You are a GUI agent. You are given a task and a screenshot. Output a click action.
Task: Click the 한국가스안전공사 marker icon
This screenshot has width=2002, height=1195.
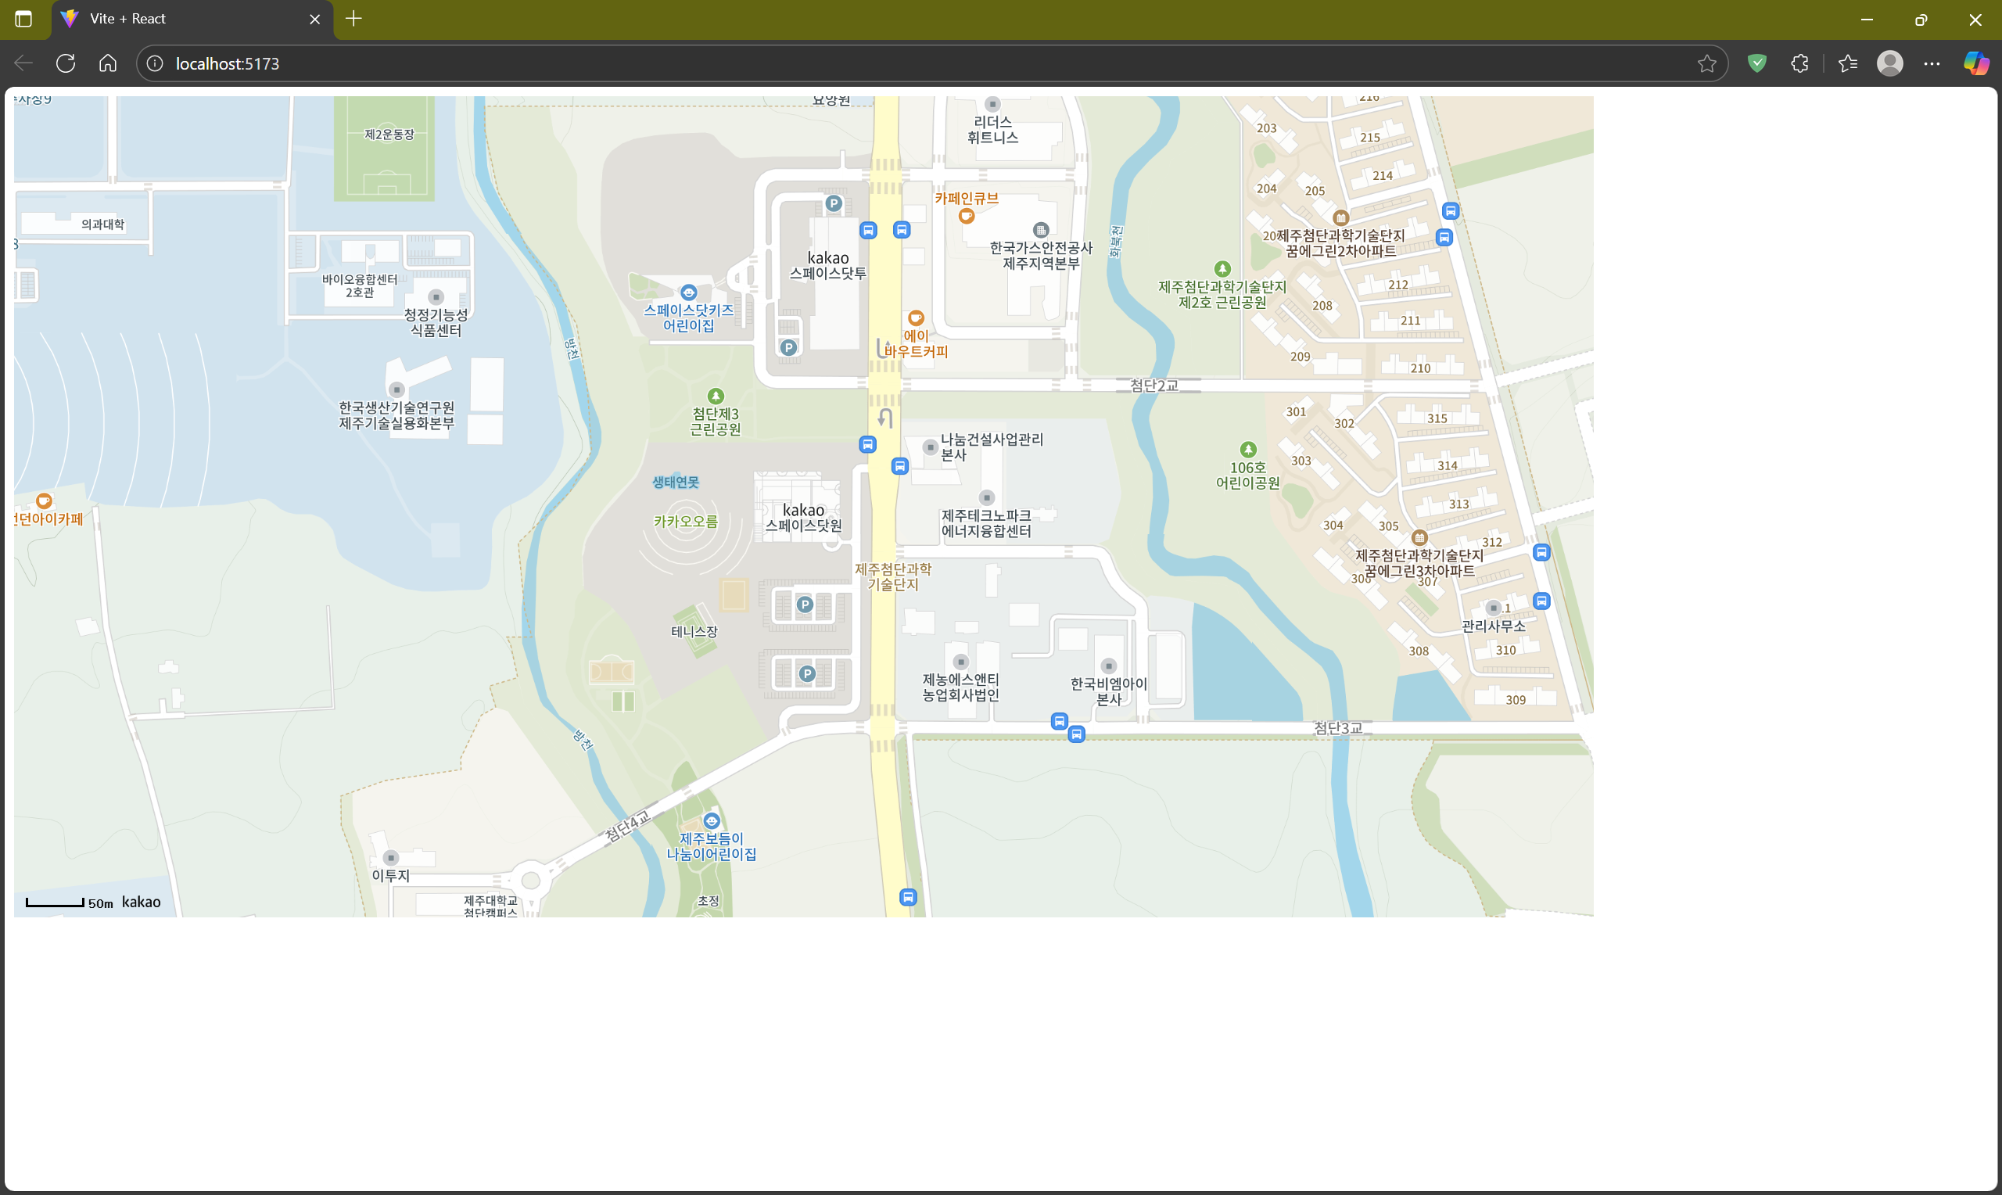1040,229
